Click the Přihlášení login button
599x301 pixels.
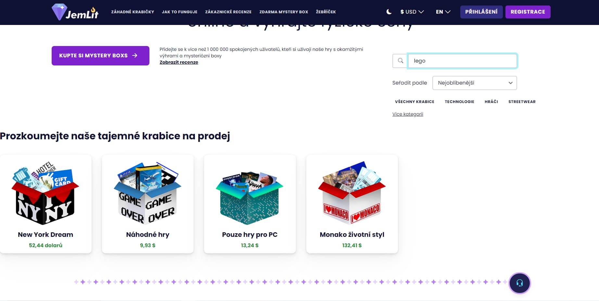tap(481, 12)
